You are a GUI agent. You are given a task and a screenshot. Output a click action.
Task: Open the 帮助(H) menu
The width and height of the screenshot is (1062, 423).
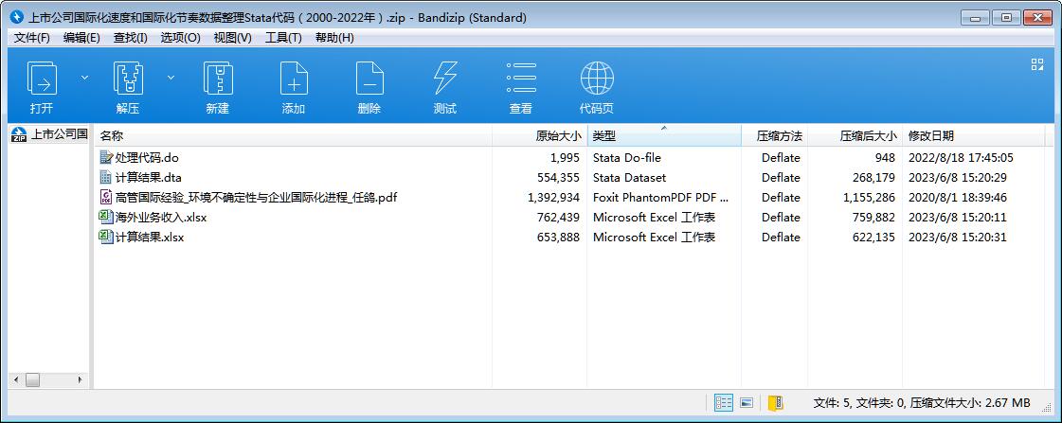click(334, 38)
